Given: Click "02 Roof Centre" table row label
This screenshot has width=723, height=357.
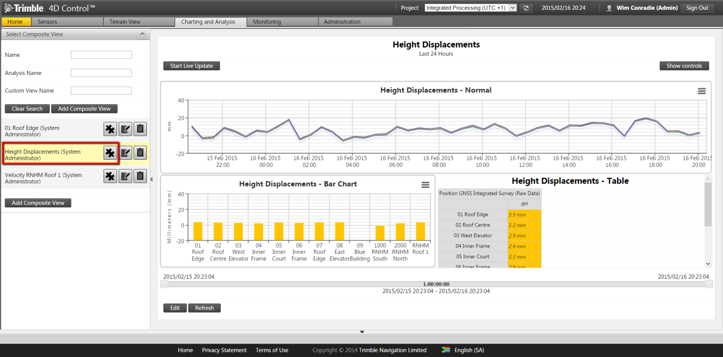Looking at the screenshot, I should (472, 225).
